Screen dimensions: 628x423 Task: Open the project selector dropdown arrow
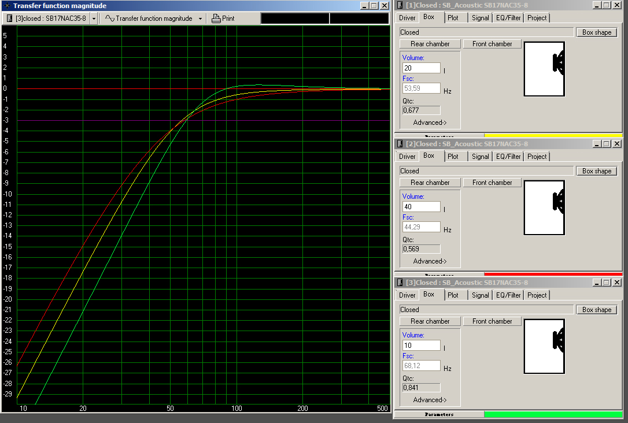point(94,18)
